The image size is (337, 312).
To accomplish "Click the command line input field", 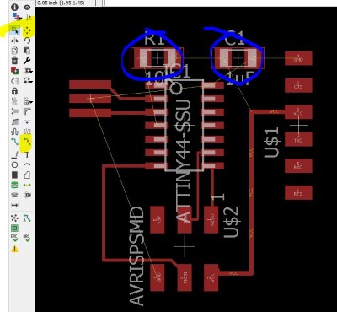I will [x=220, y=3].
